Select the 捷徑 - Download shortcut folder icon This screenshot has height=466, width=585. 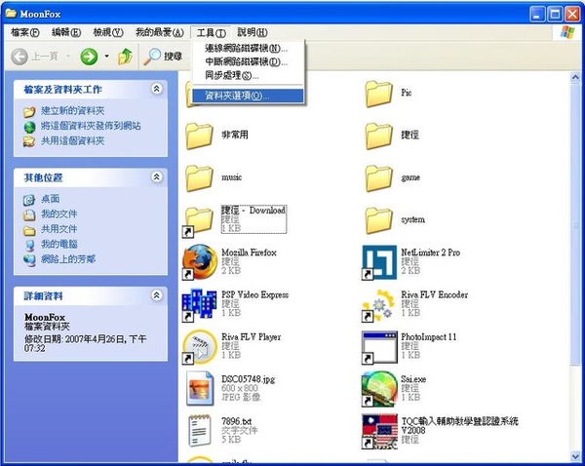point(198,222)
